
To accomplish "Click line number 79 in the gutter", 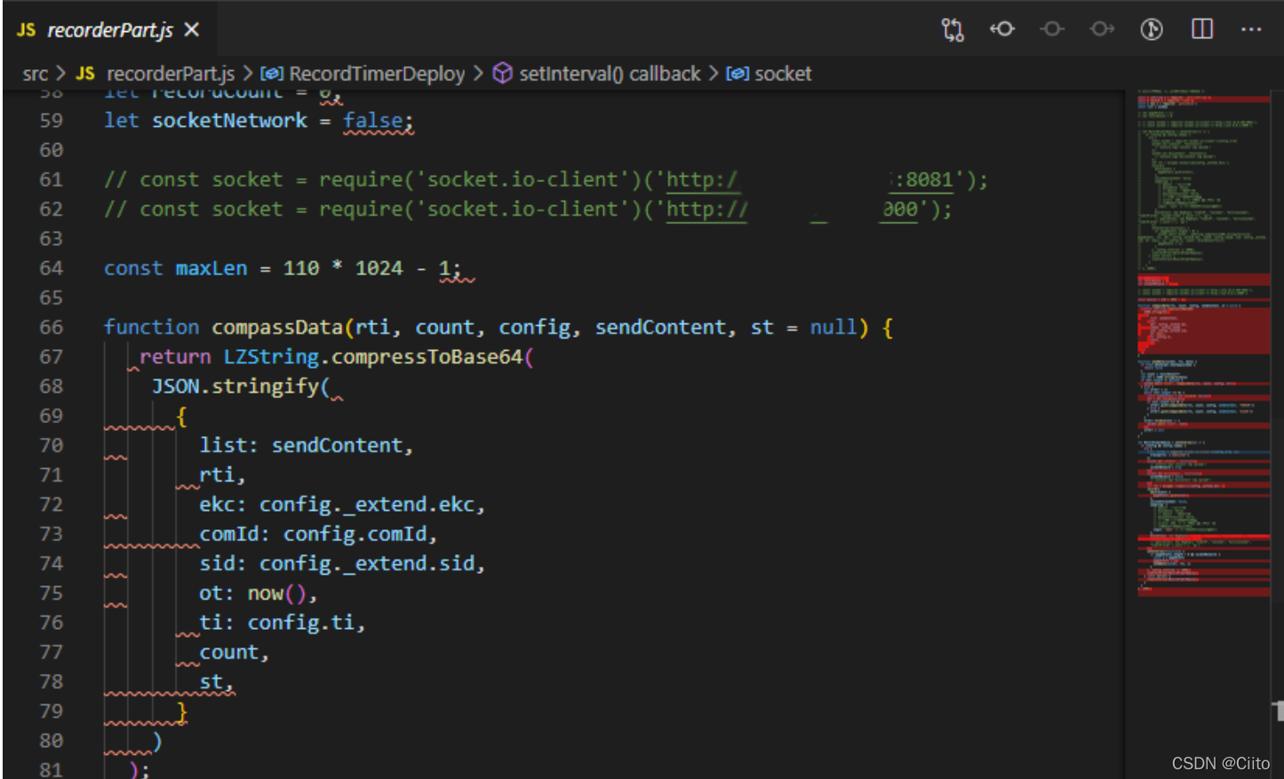I will 52,711.
